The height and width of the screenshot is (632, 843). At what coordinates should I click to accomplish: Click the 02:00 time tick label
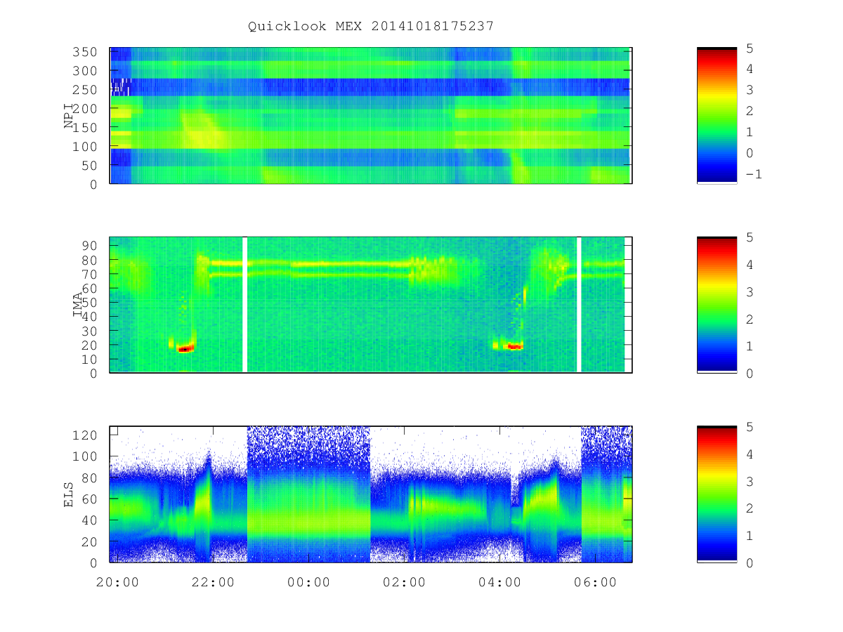(404, 582)
